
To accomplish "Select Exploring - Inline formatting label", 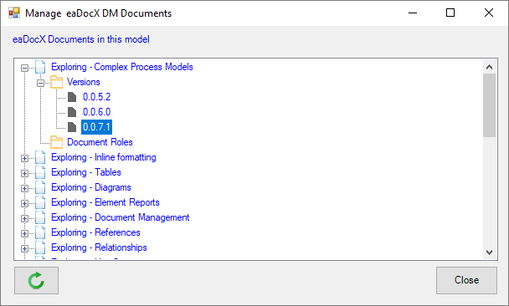I will (104, 157).
